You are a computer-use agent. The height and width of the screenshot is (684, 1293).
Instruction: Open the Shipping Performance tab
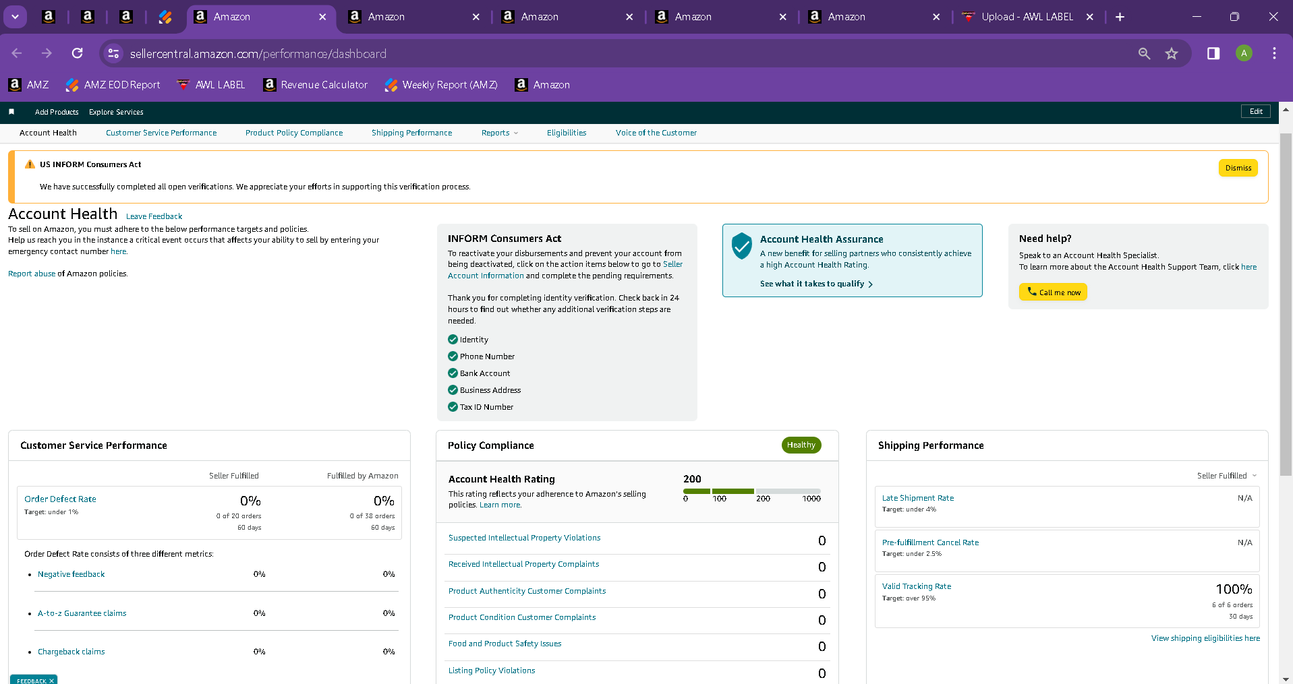[412, 133]
